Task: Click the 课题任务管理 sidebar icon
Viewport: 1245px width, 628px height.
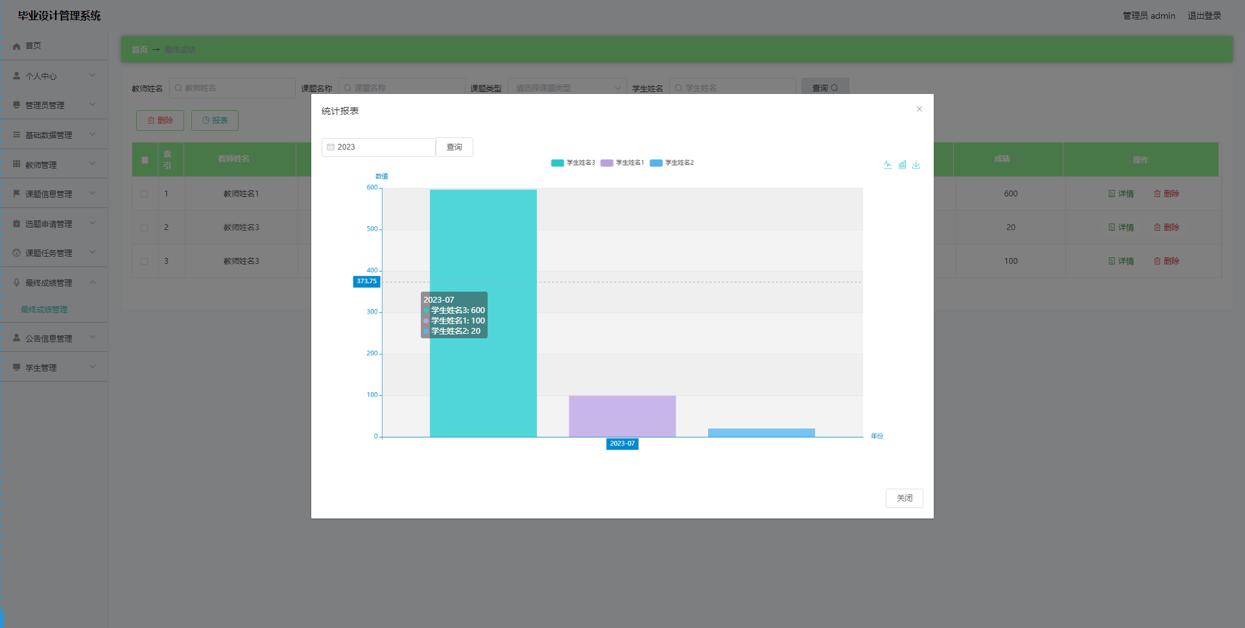Action: [16, 253]
